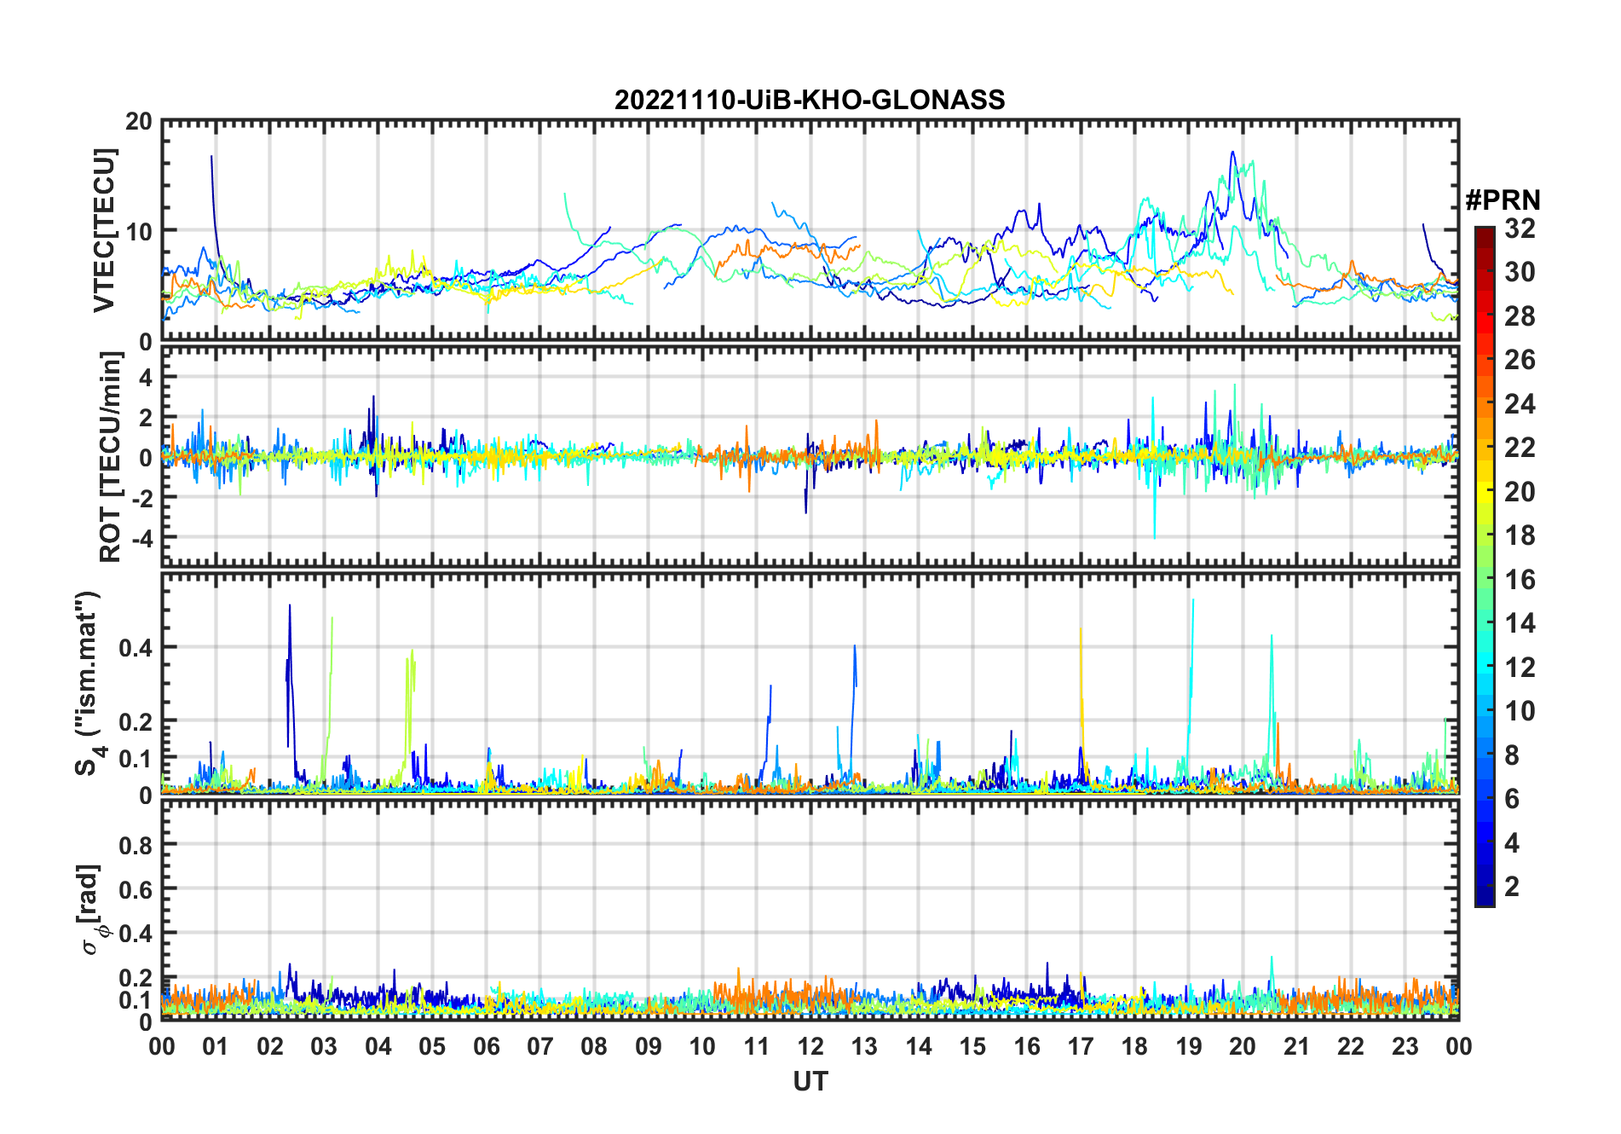This screenshot has width=1621, height=1134.
Task: Click the plot title 20221110-UiB-KHO-GLONASS
Action: 810,100
